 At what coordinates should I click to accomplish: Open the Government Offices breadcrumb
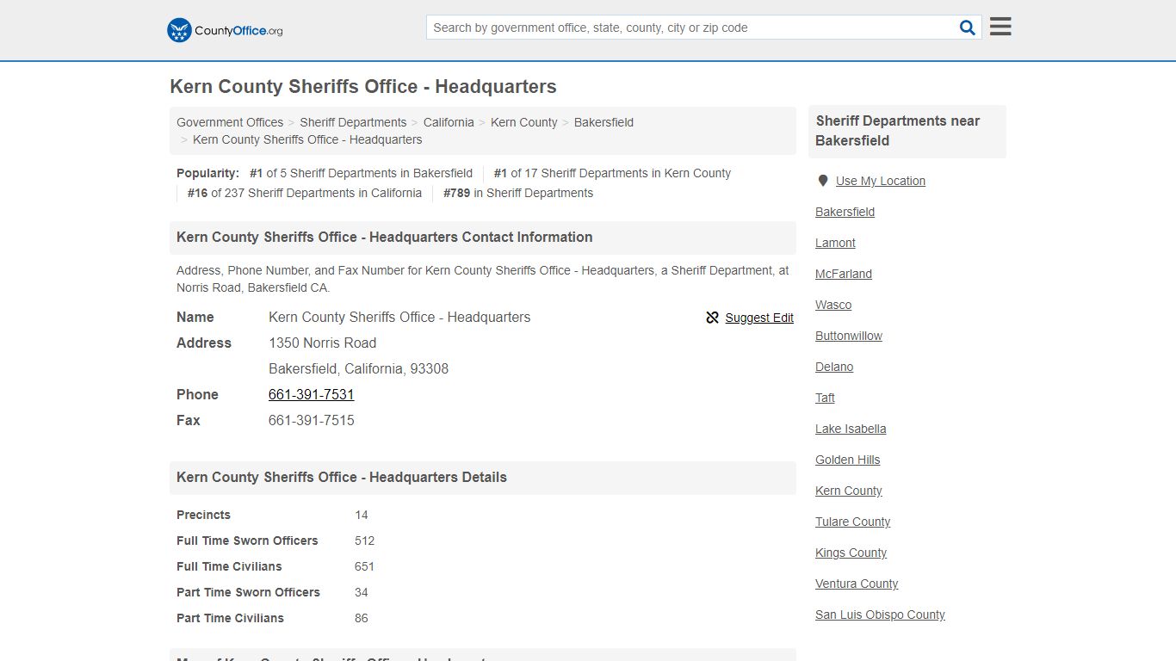point(230,122)
